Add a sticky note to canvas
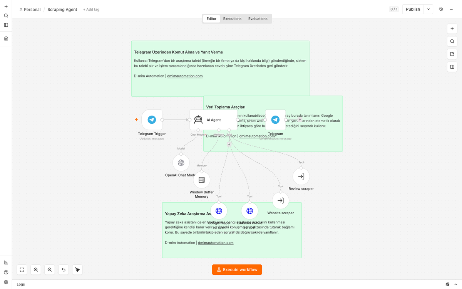Viewport: 462px width, 289px height. (452, 54)
